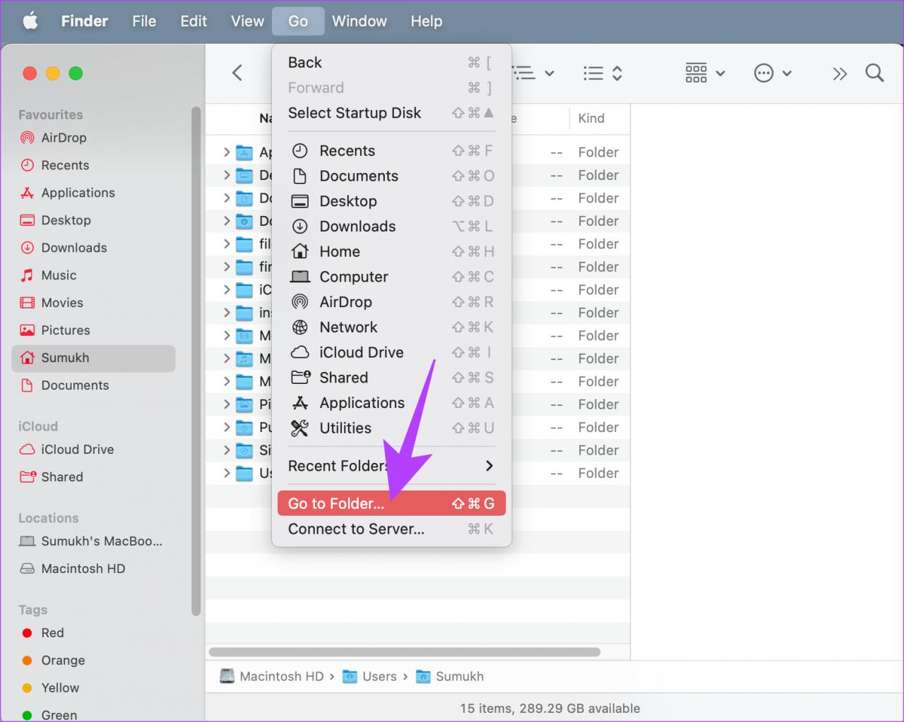The image size is (904, 722).
Task: Click the Kind column header
Action: click(591, 118)
